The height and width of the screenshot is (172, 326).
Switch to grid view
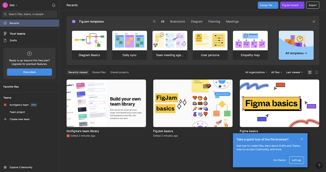pyautogui.click(x=310, y=72)
